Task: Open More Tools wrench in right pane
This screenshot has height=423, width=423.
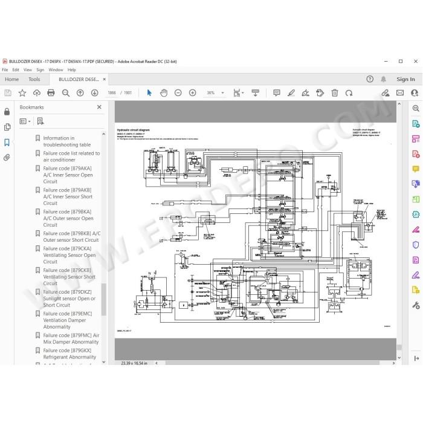Action: (x=416, y=305)
